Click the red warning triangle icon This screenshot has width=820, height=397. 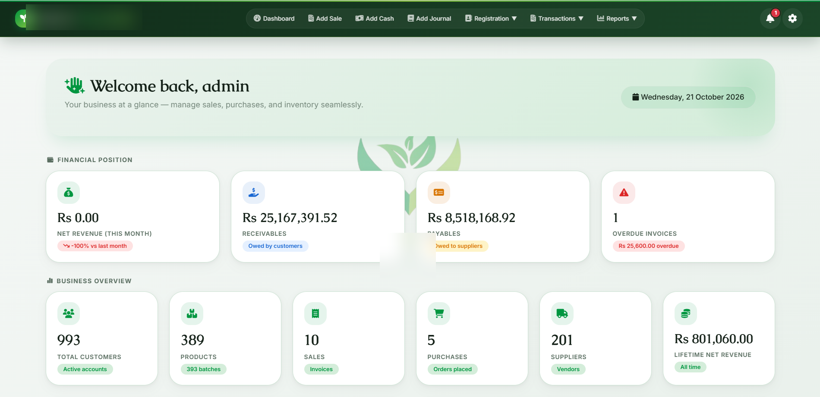click(624, 193)
